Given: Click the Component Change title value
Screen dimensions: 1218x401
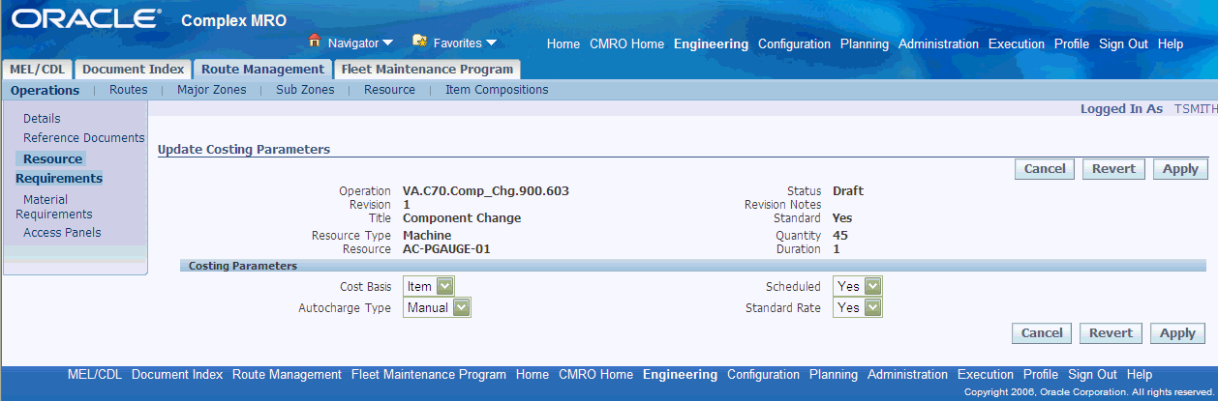Looking at the screenshot, I should 462,217.
